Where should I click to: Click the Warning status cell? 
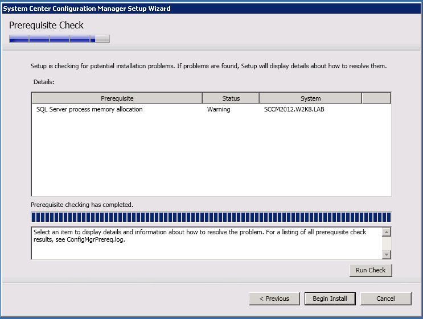coord(219,109)
